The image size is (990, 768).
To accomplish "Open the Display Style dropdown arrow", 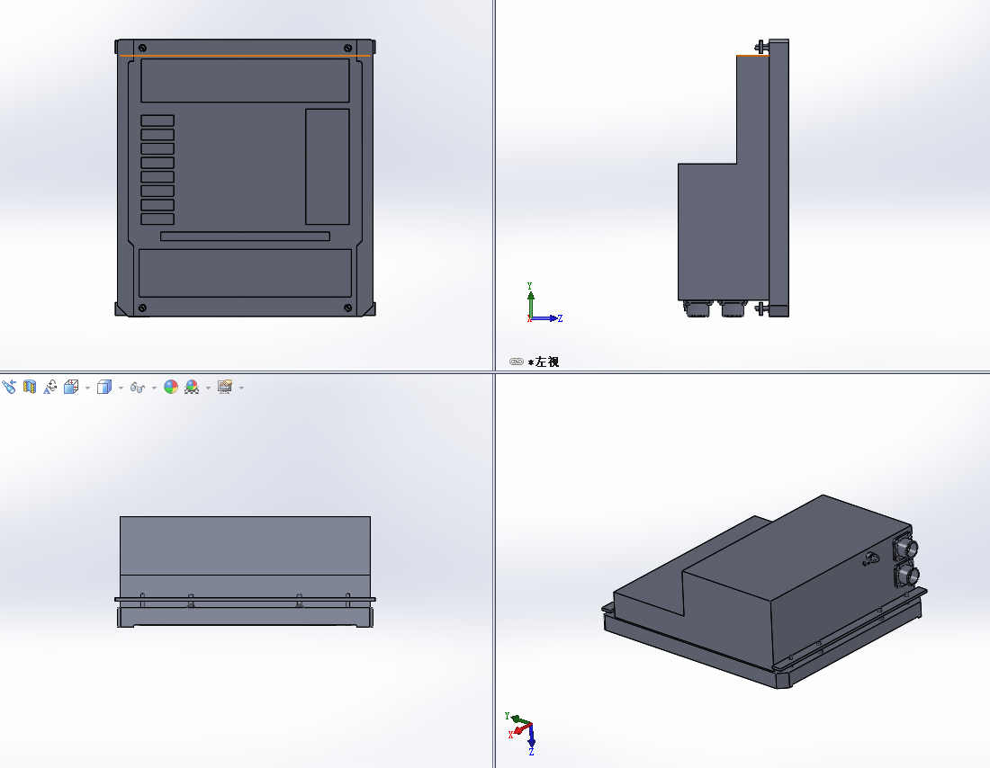I will pyautogui.click(x=121, y=388).
